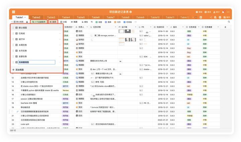Image resolution: width=241 pixels, height=142 pixels.
Task: Switch to Table9 tab
Action: pos(140,17)
